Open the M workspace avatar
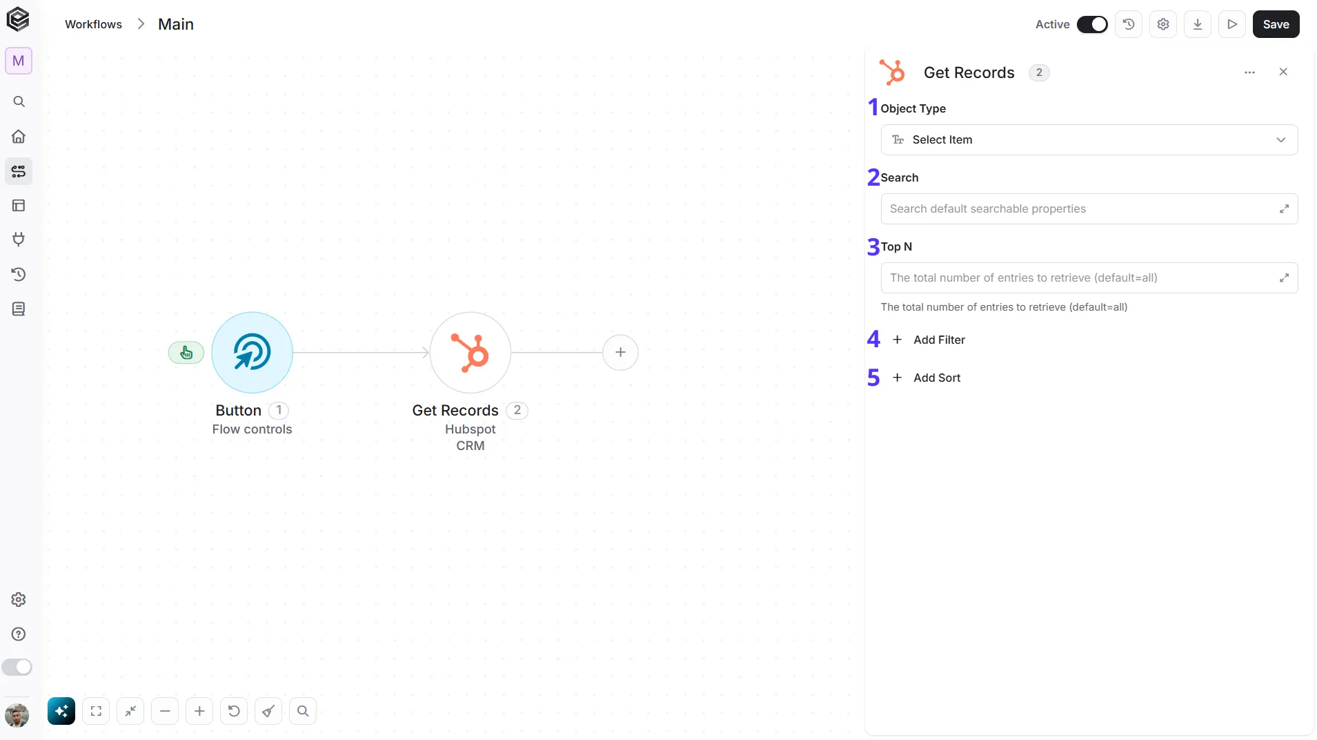 (19, 61)
